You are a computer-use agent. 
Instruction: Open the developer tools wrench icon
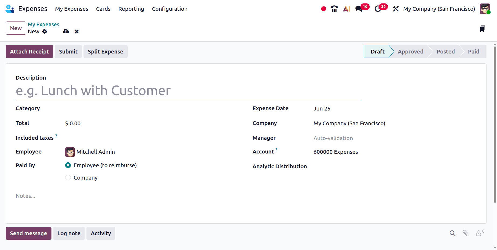[x=396, y=9]
